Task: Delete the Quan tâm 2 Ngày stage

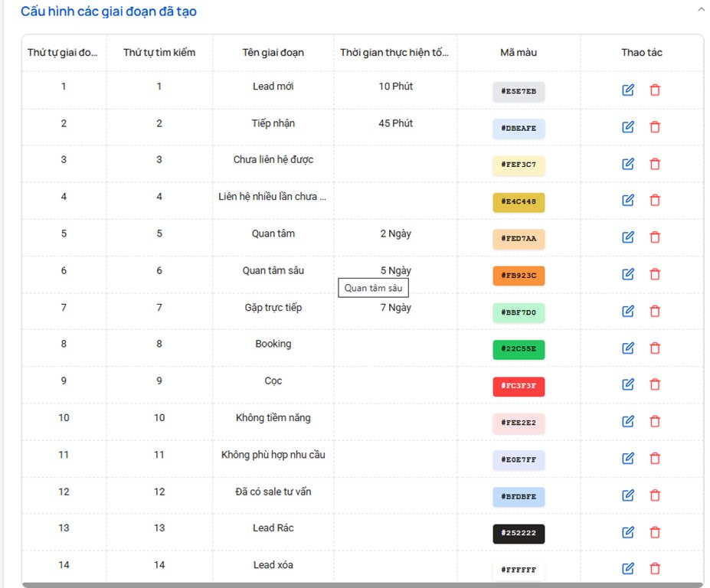Action: (655, 237)
